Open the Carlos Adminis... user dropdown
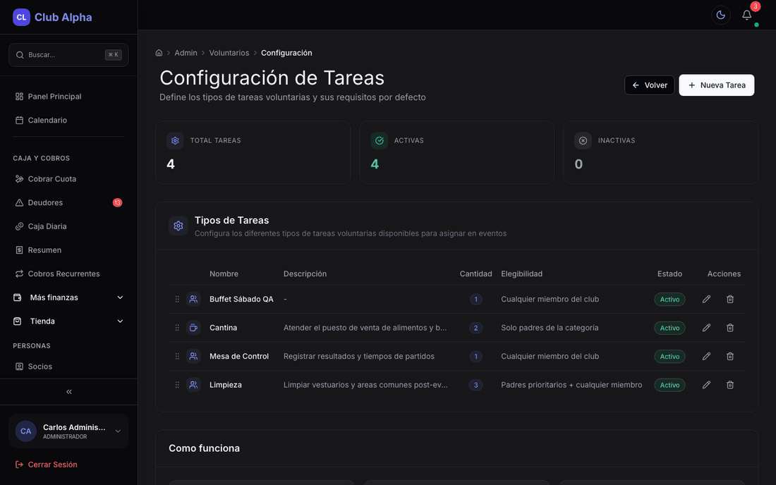This screenshot has height=485, width=776. pyautogui.click(x=69, y=431)
